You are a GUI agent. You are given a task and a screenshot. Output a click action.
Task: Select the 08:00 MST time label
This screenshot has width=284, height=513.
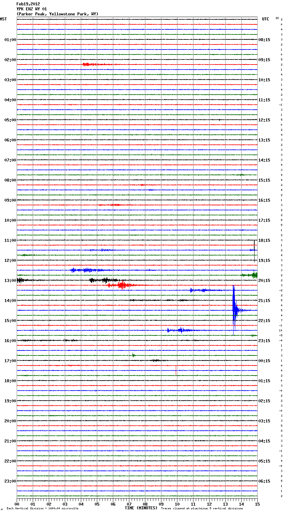coord(10,180)
